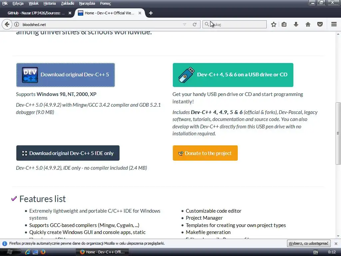
Task: Close the Dev-C++ Official Website tab
Action: coord(140,13)
